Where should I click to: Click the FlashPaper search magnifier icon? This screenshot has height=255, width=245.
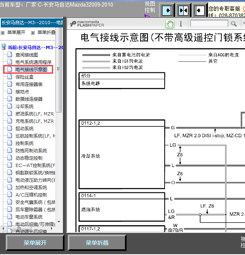(234, 24)
